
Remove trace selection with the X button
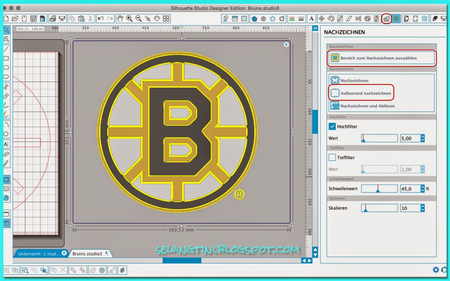[286, 45]
